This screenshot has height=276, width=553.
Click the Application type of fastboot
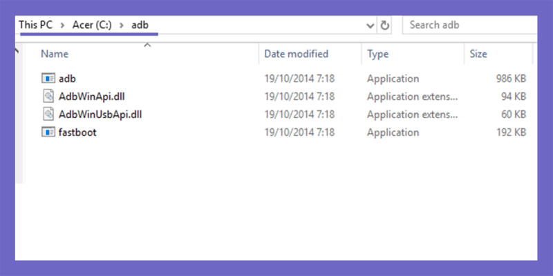click(393, 132)
